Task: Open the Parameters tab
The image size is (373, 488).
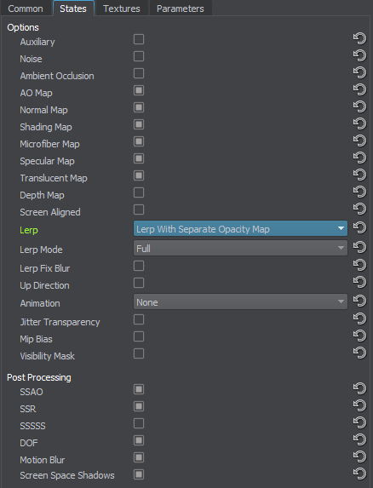Action: [x=181, y=9]
